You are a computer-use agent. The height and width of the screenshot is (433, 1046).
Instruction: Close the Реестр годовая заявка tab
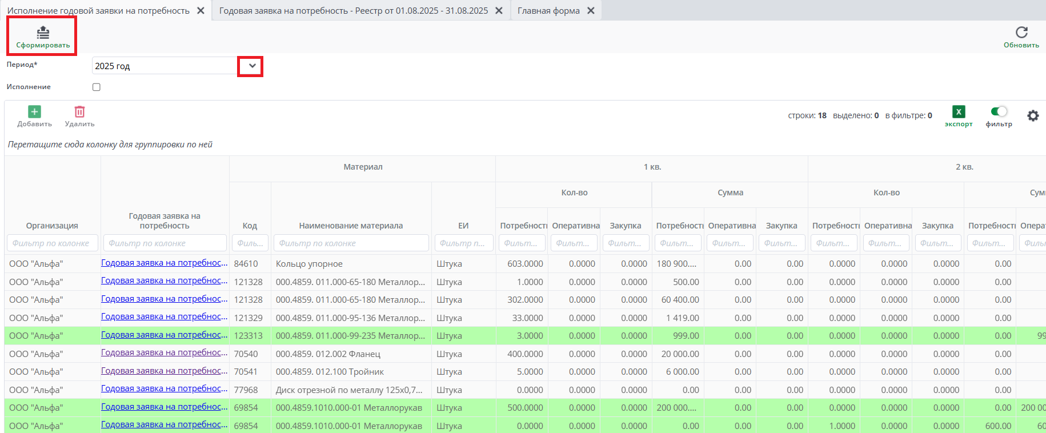(x=499, y=11)
